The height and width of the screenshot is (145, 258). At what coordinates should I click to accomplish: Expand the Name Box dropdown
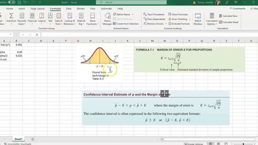[x=10, y=35]
